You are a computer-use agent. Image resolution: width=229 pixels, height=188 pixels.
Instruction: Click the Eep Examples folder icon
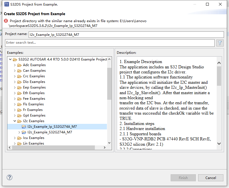(19, 87)
